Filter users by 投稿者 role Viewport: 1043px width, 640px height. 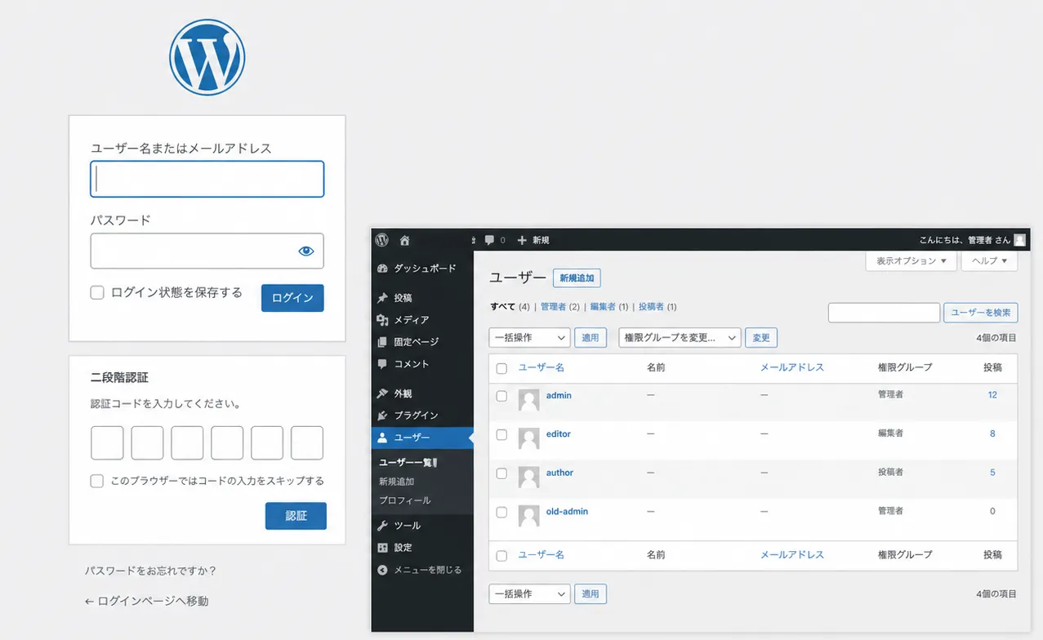[x=651, y=307]
